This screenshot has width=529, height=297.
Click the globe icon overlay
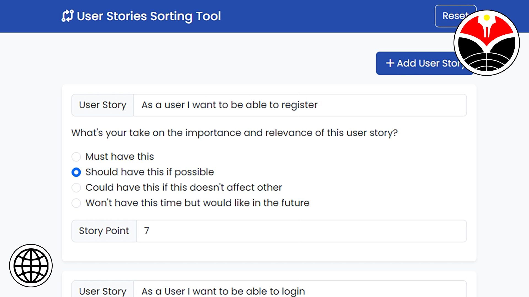click(x=31, y=266)
